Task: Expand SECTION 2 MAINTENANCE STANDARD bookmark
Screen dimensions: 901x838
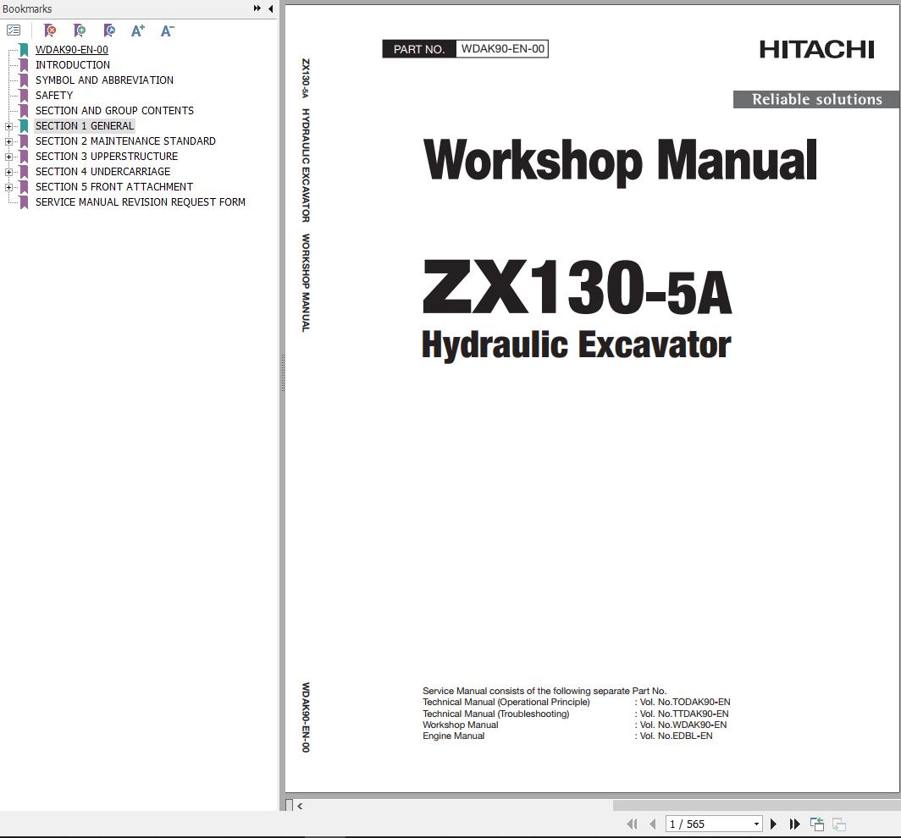Action: (8, 141)
